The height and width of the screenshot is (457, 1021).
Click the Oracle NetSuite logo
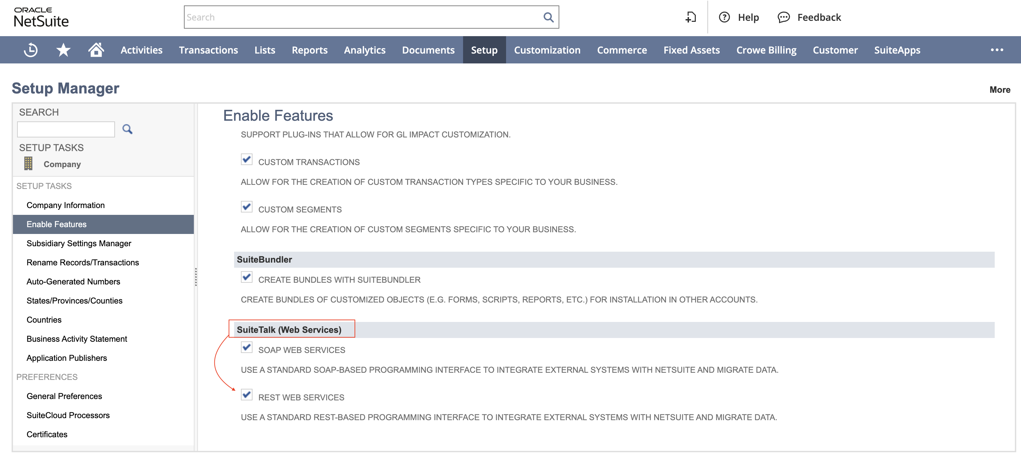click(41, 17)
